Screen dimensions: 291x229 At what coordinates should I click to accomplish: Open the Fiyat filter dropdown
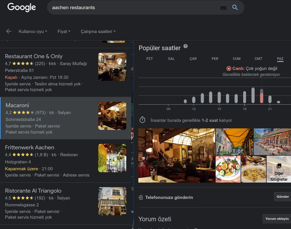pyautogui.click(x=64, y=32)
